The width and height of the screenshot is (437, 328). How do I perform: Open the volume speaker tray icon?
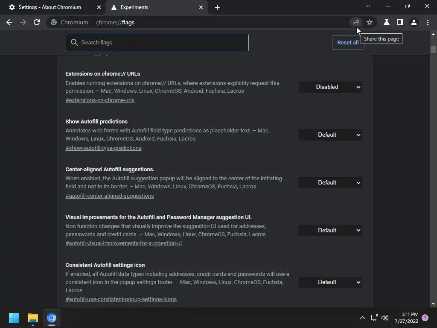pyautogui.click(x=385, y=318)
